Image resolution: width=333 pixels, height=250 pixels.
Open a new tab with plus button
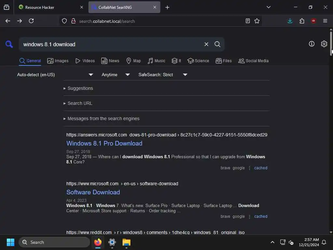167,7
